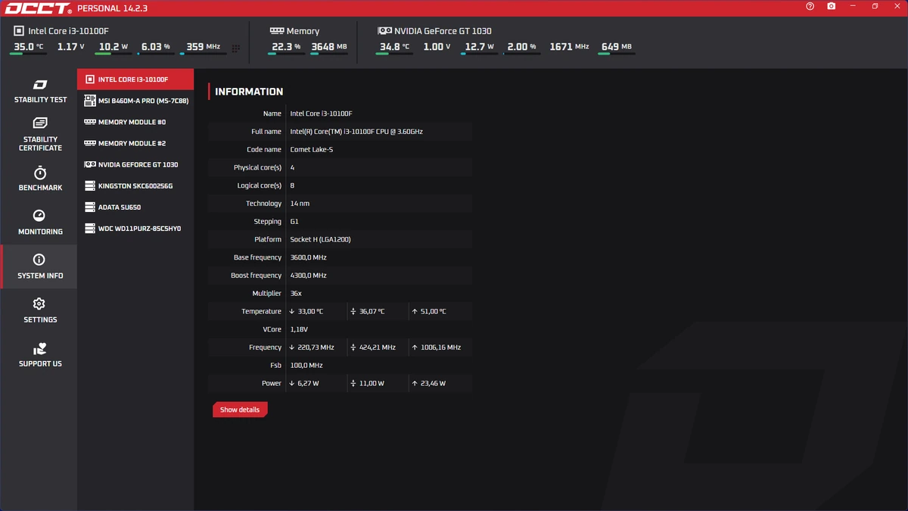The width and height of the screenshot is (908, 511).
Task: Click the 4300,0 MHz boost frequency value
Action: pos(308,276)
